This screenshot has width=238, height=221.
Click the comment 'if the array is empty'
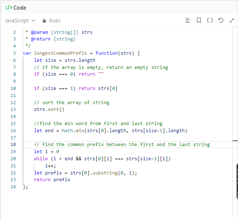[x=101, y=67]
